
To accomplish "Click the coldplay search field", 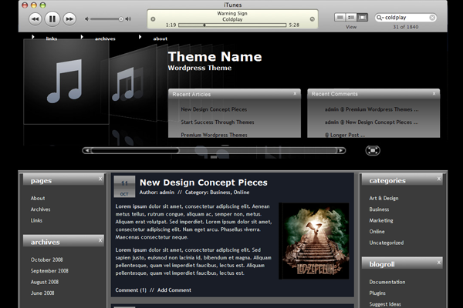I will point(406,18).
